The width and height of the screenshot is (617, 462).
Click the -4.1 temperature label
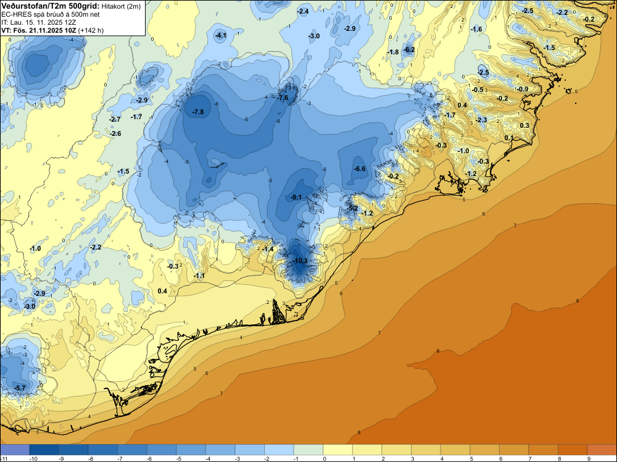pos(221,35)
